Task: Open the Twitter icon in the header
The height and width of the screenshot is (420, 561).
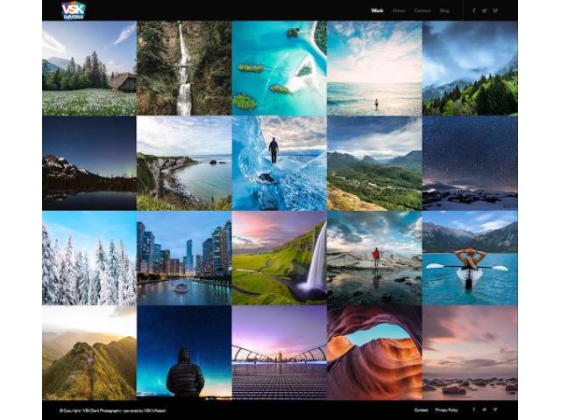Action: [x=485, y=10]
